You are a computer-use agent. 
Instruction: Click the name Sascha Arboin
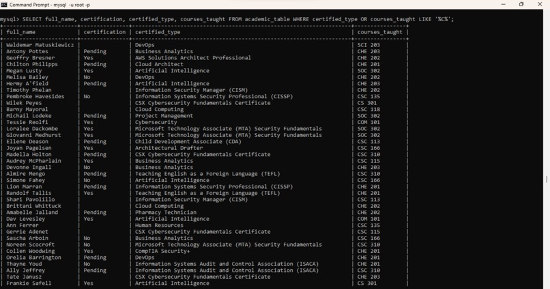click(x=27, y=238)
